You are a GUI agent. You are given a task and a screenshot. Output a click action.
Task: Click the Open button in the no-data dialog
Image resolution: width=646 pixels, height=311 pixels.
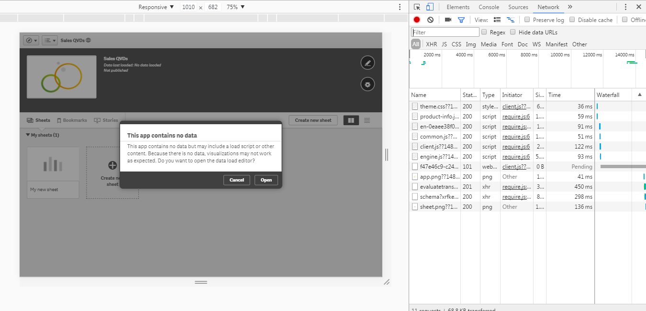266,180
